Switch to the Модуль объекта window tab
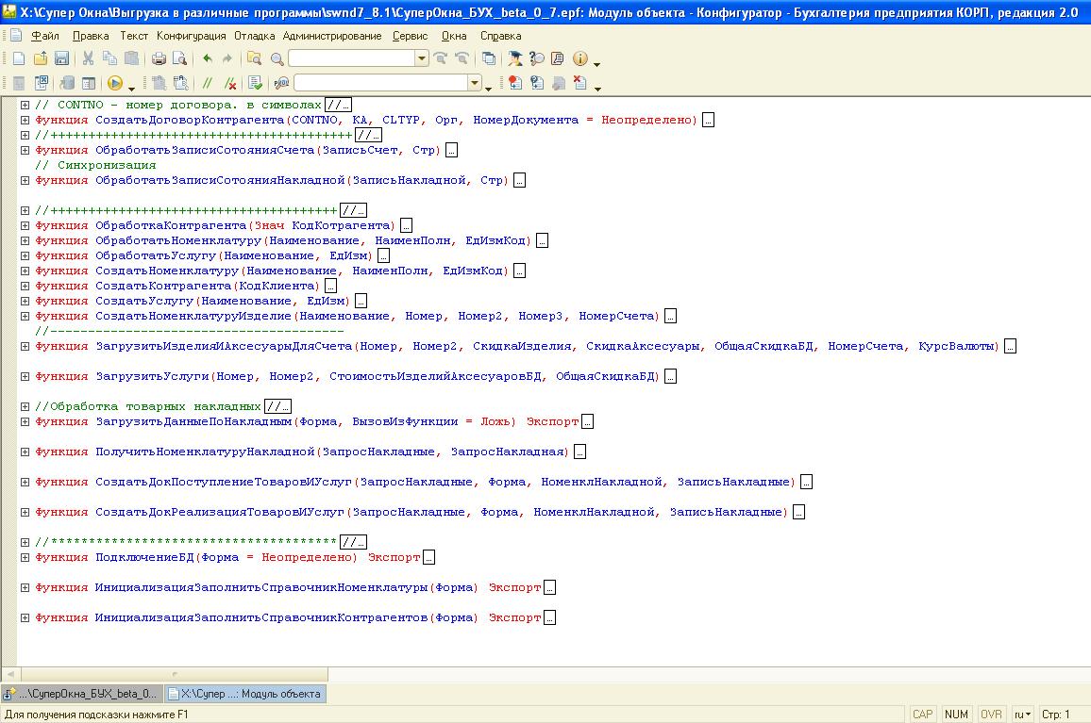 [245, 694]
